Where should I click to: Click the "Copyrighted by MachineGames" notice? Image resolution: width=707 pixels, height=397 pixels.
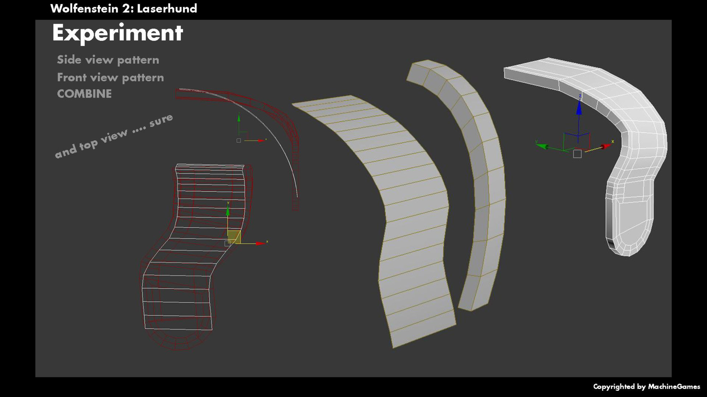coord(647,386)
